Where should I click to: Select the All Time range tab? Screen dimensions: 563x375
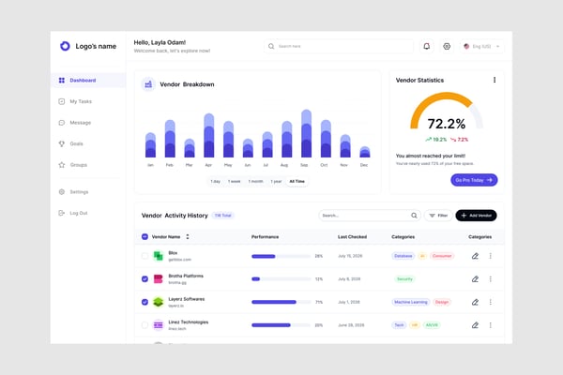pyautogui.click(x=297, y=182)
